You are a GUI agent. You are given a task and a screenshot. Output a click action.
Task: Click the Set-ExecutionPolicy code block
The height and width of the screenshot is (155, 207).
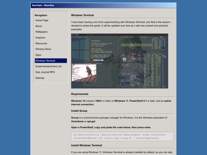point(122,136)
